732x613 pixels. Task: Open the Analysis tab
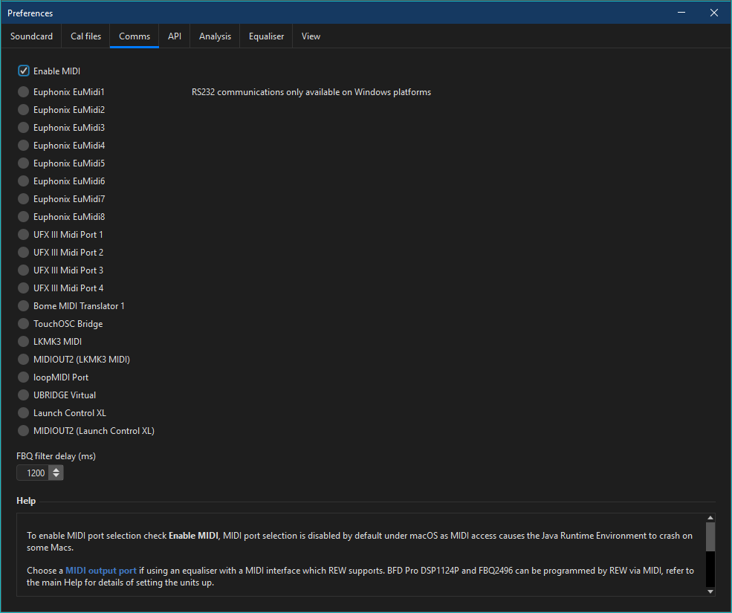[x=215, y=36]
